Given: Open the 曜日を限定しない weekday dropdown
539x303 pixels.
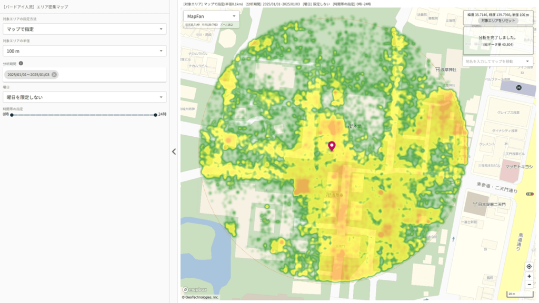Looking at the screenshot, I should pos(84,97).
